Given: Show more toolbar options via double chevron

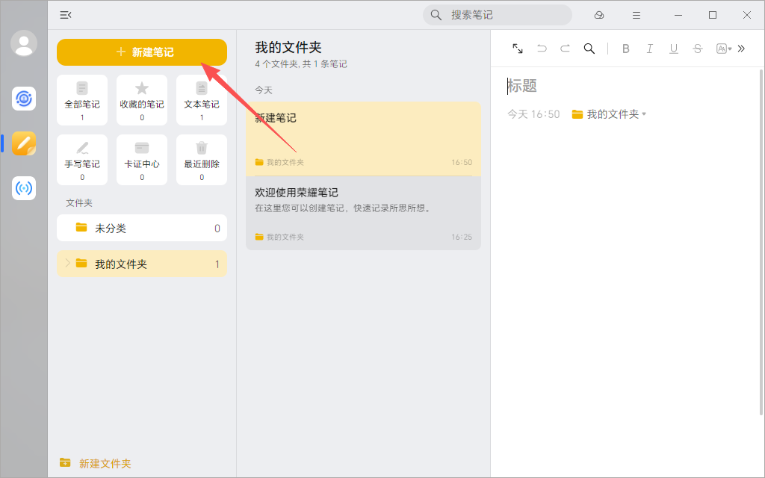Looking at the screenshot, I should click(x=742, y=49).
